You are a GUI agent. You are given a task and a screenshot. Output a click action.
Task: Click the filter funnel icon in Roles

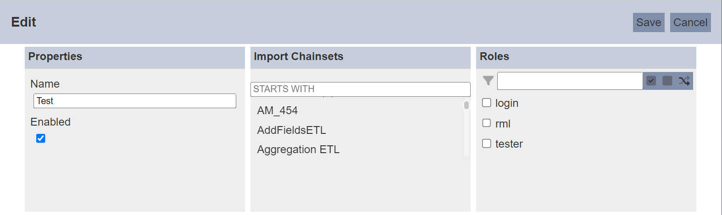(x=488, y=81)
